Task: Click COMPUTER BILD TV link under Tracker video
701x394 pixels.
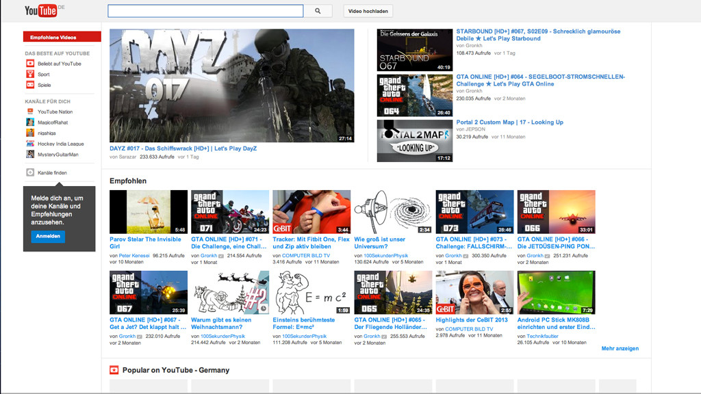Action: pos(306,256)
